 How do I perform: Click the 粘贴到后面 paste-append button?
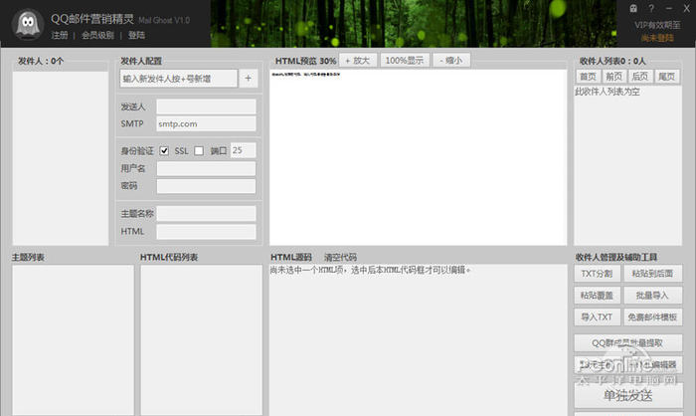coord(652,274)
